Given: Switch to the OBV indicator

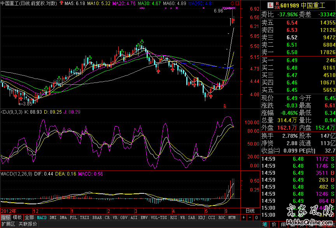Looking at the screenshot, I should [124, 217].
